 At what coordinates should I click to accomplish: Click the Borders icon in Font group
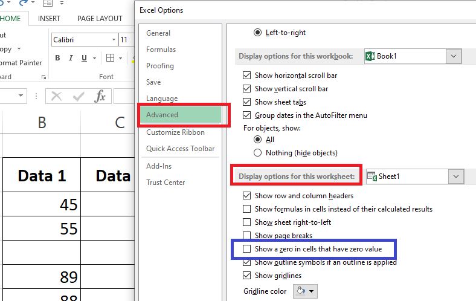pyautogui.click(x=110, y=57)
